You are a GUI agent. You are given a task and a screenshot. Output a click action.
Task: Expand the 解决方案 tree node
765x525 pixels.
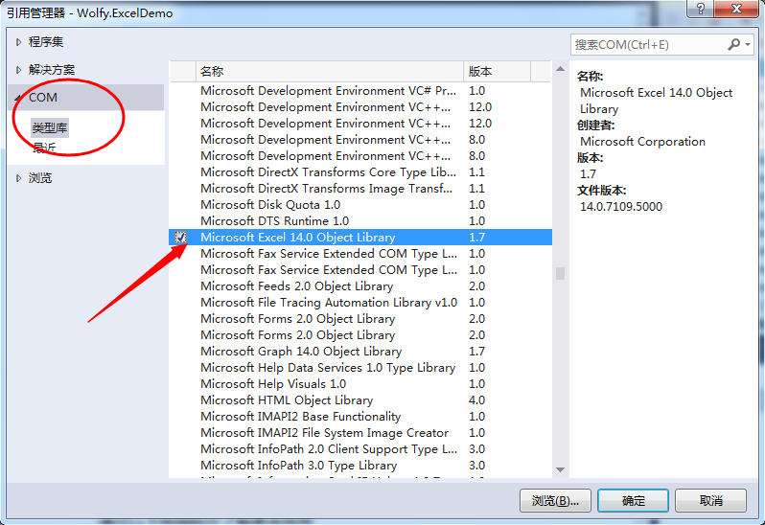pos(18,70)
